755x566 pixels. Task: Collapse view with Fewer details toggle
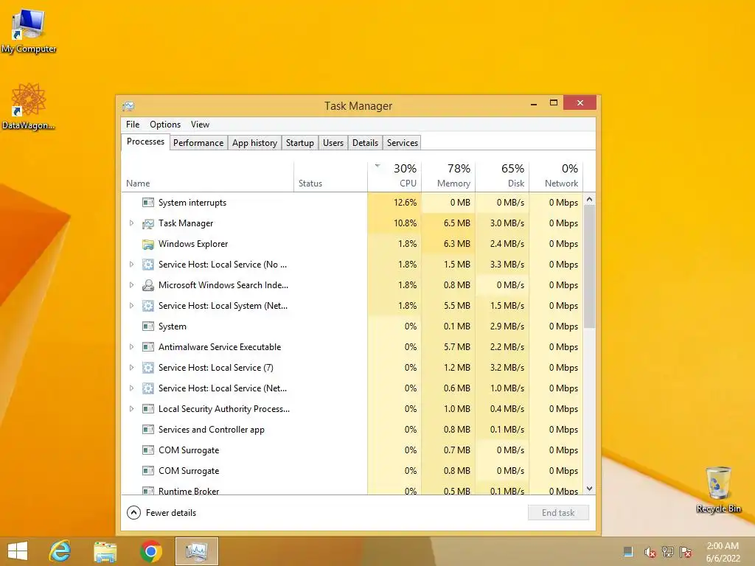pyautogui.click(x=161, y=513)
